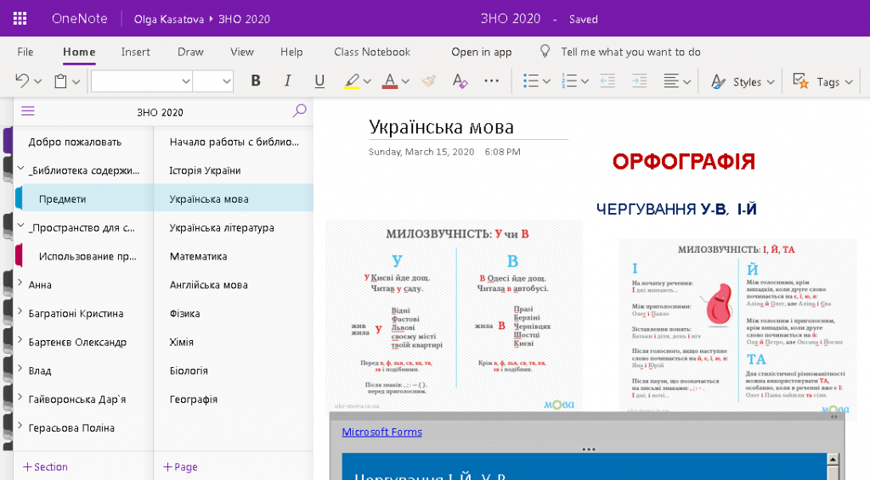Click the Bullets list icon
Screen dimensions: 870x480
coord(531,81)
